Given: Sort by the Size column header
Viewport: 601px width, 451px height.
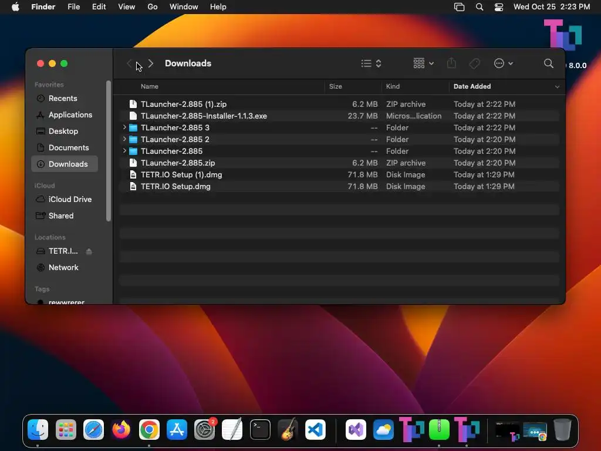Looking at the screenshot, I should (335, 87).
